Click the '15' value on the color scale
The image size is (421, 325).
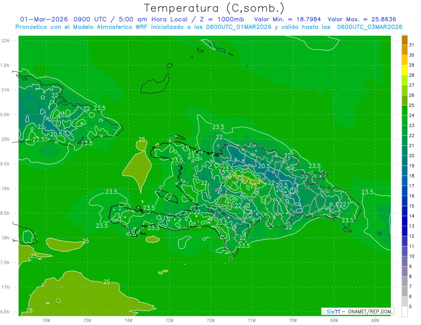[x=412, y=206]
